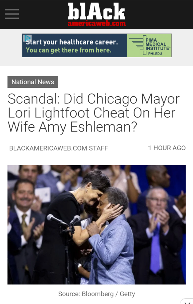The height and width of the screenshot is (304, 193).
Task: Click 'You can get there from here.' ad line
Action: click(x=69, y=50)
